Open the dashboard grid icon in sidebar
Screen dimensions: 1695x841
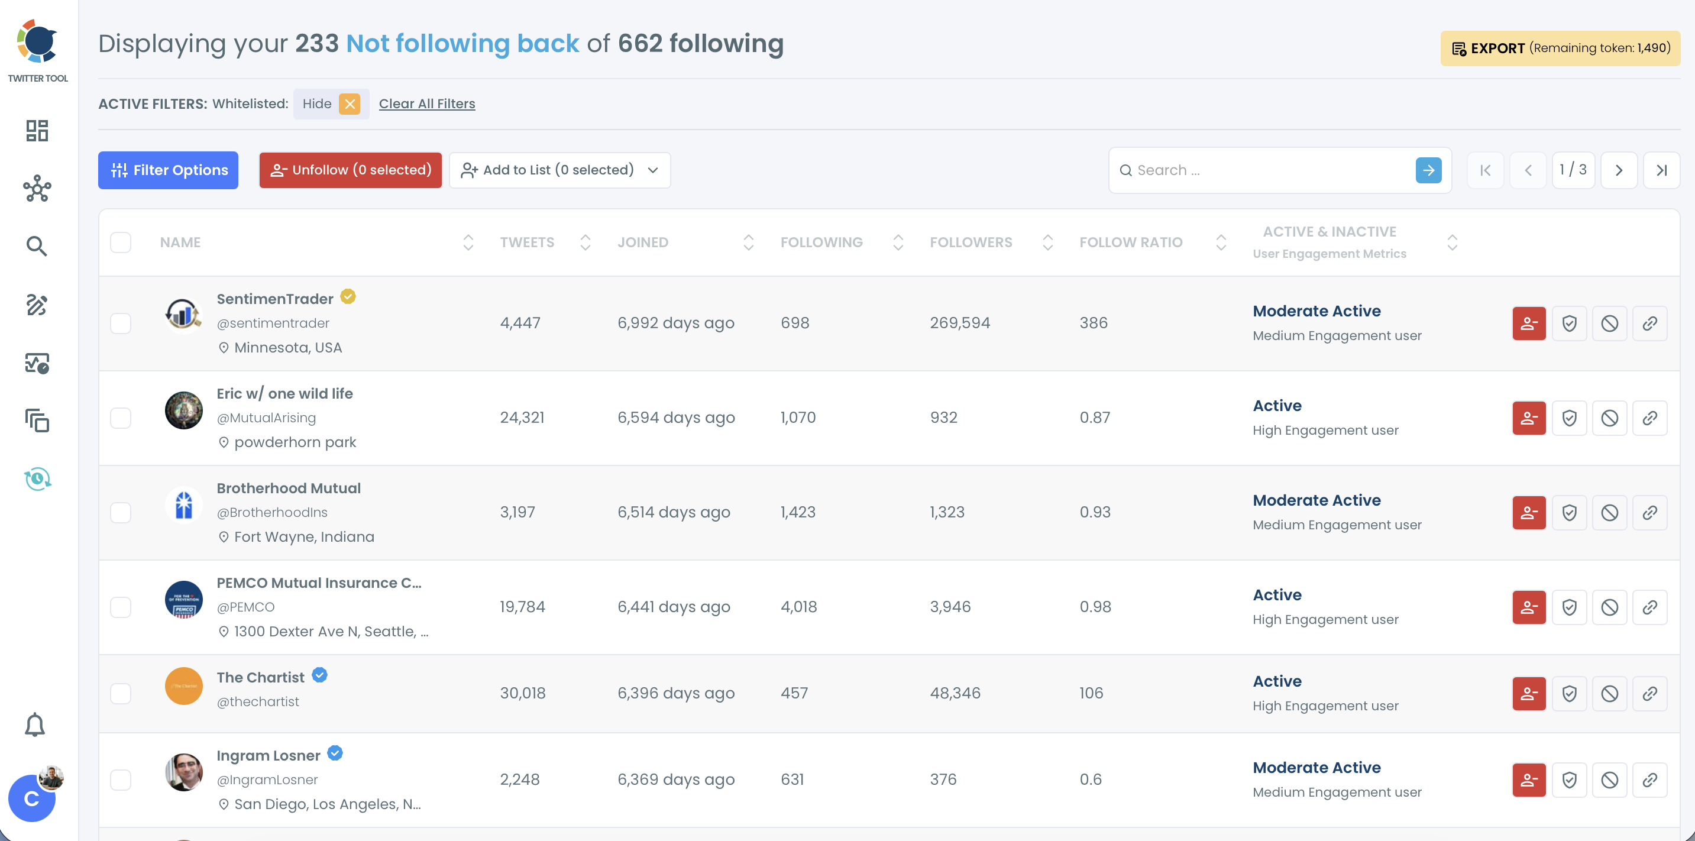click(37, 130)
